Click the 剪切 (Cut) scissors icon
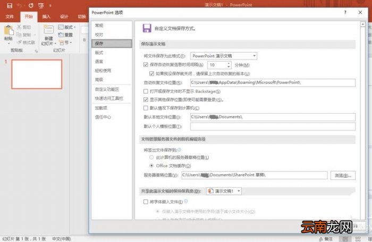Screen dimensions: 372x242 pyautogui.click(x=19, y=27)
